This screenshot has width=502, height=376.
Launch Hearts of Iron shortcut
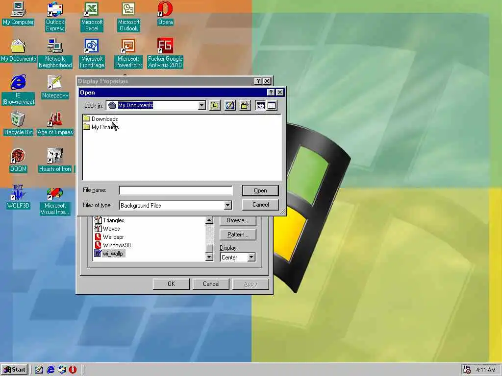coord(55,161)
